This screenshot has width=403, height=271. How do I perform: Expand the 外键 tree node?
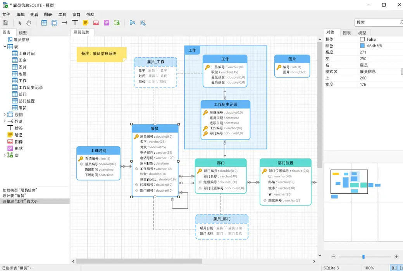pos(5,121)
